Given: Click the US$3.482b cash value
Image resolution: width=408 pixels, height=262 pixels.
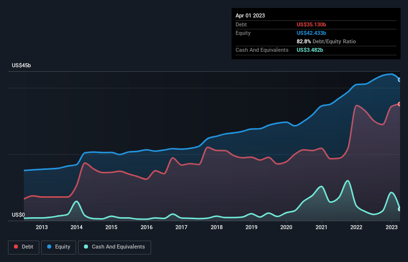Looking at the screenshot, I should point(310,50).
